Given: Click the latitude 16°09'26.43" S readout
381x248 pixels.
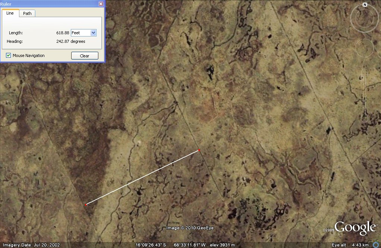Looking at the screenshot, I should point(151,245).
